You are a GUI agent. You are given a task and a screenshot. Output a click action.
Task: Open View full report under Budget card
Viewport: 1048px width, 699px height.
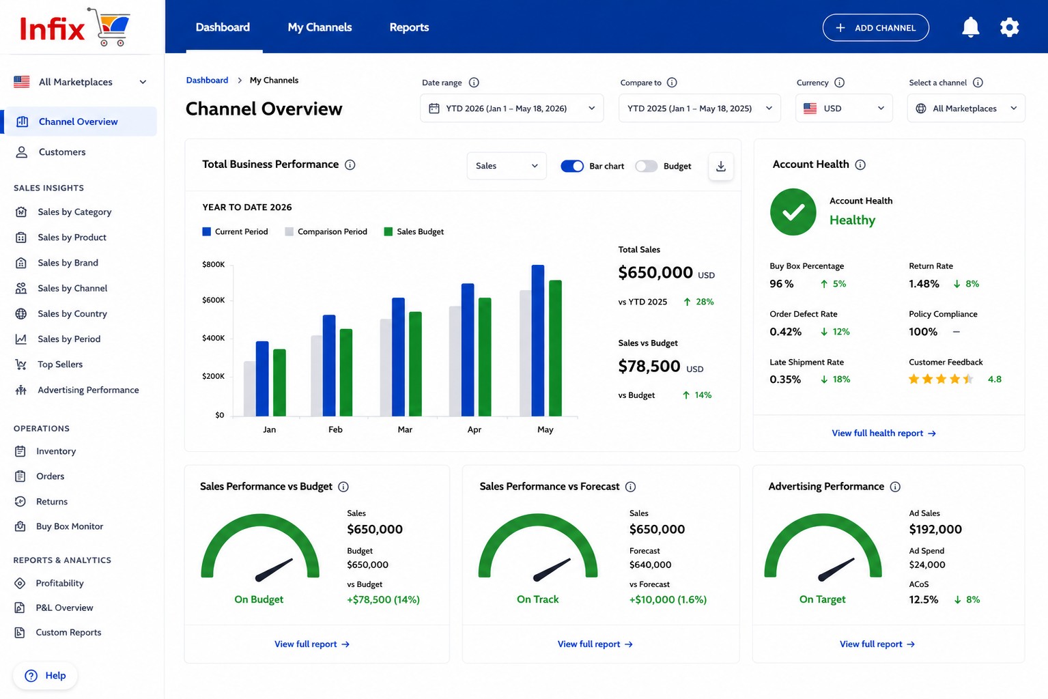tap(312, 644)
